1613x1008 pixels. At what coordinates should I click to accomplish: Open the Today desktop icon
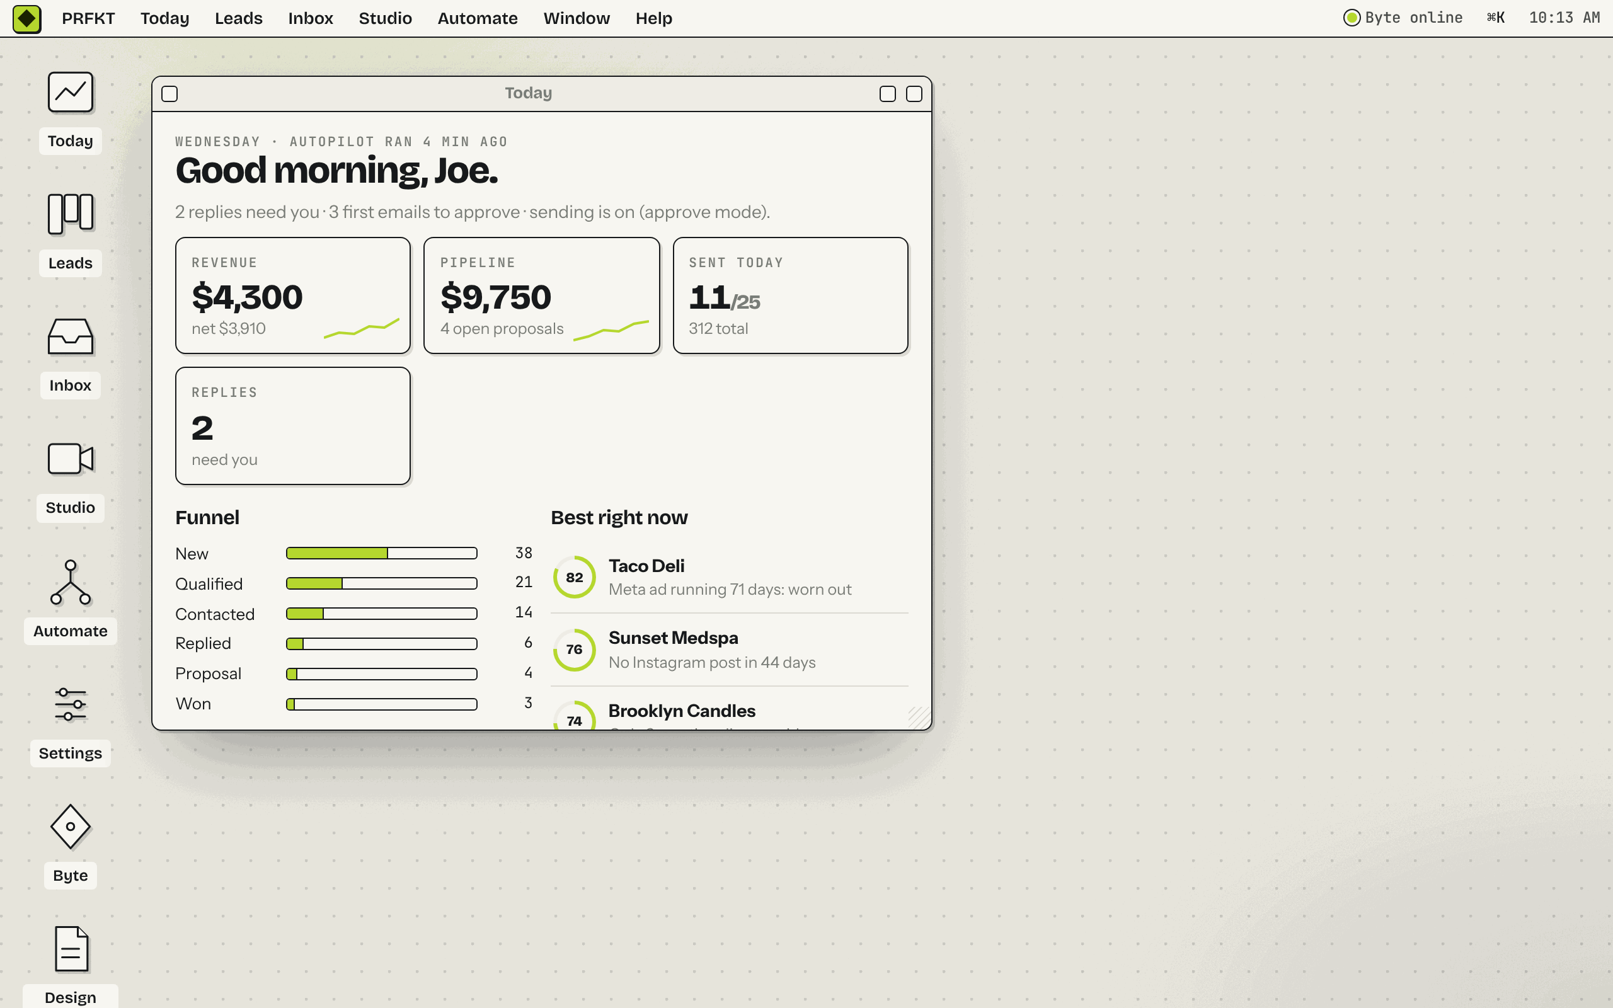click(x=70, y=92)
